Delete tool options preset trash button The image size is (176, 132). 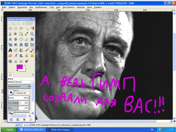tap(24, 120)
